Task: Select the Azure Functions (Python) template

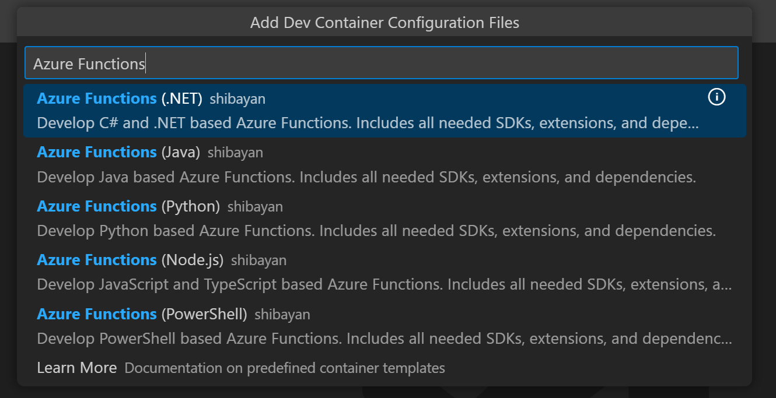Action: coord(233,217)
